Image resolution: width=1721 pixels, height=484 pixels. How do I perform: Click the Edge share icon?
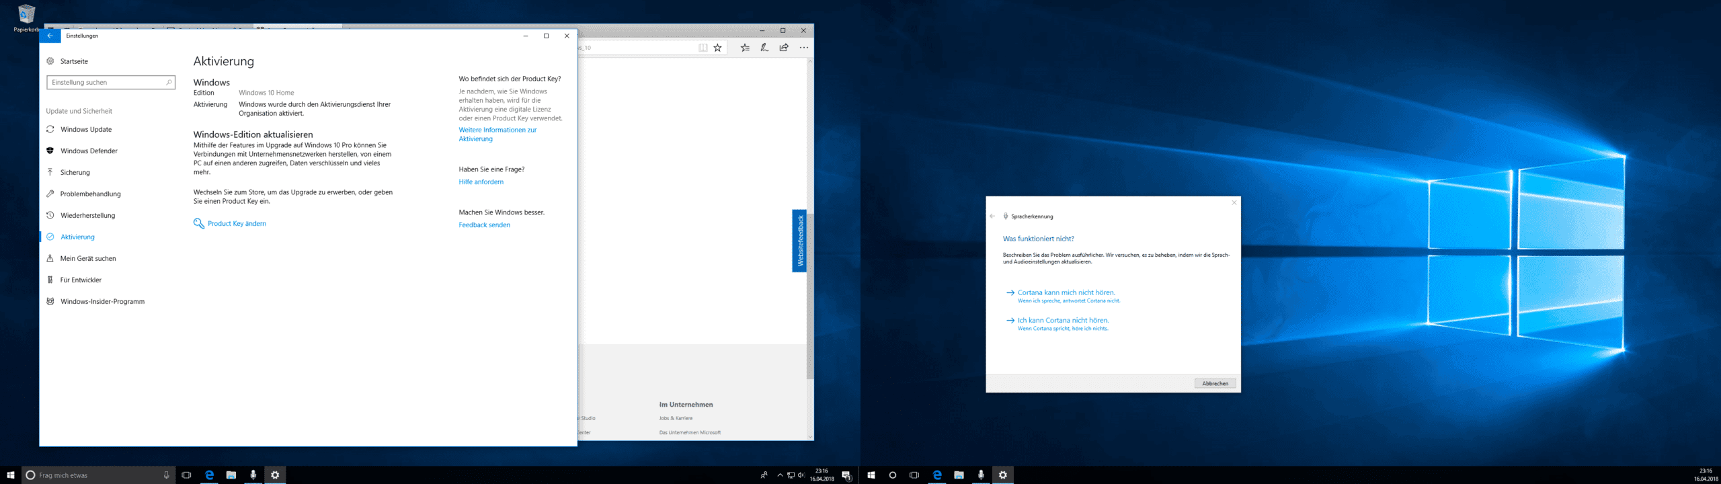[x=784, y=48]
